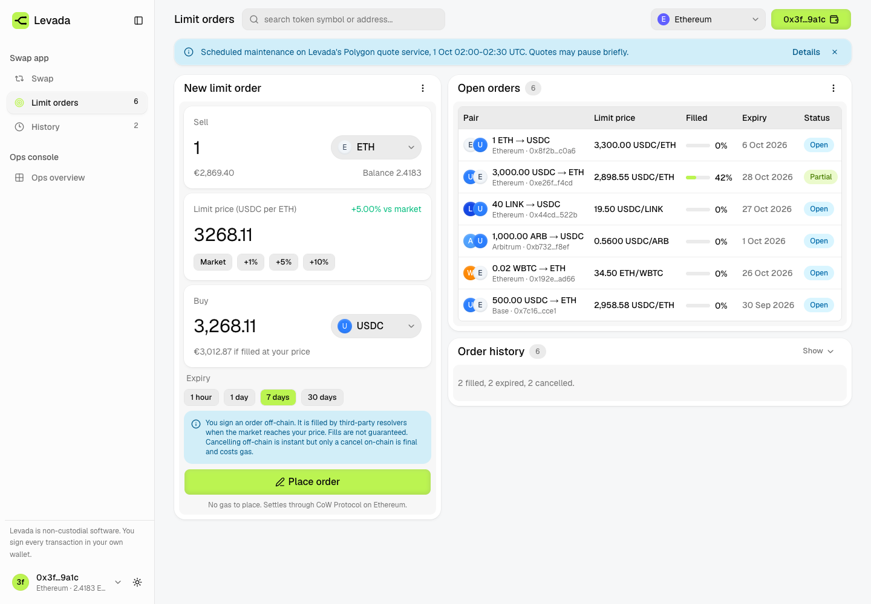Open maintenance Details link
Image resolution: width=871 pixels, height=604 pixels.
coord(806,52)
